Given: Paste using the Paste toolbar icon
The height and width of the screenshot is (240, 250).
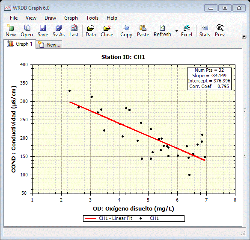Looking at the screenshot, I should [143, 31].
